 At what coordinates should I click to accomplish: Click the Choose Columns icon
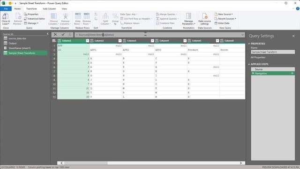(x=53, y=16)
